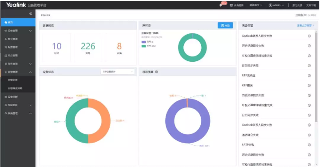
Task: Click the blue button in 许可证 panel
Action: [x=225, y=25]
